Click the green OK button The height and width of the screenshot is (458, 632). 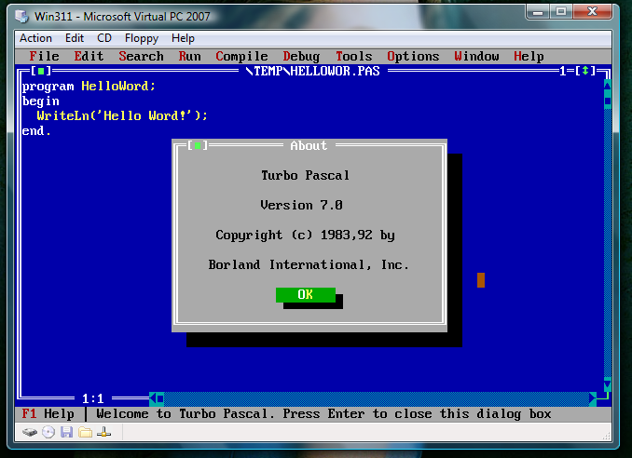point(306,294)
